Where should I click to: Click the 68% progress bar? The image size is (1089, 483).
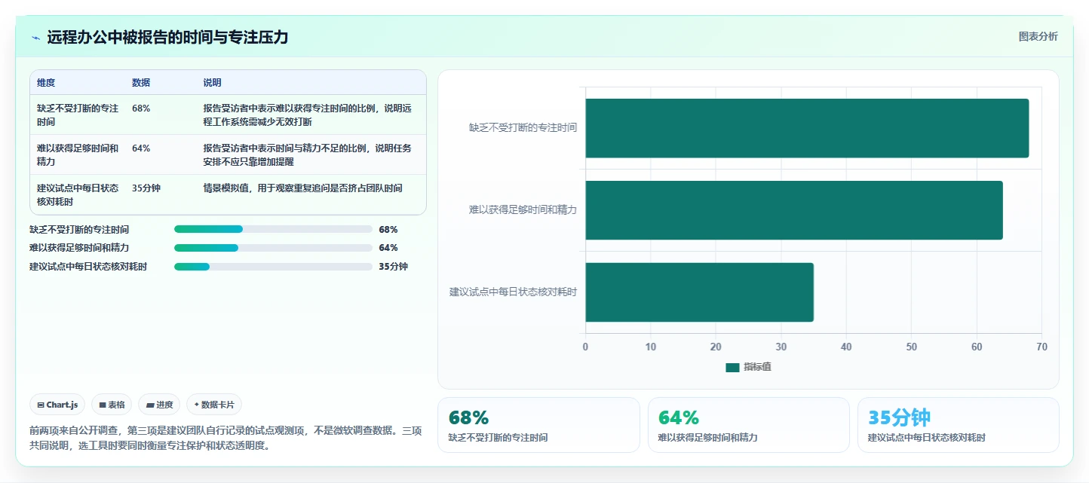(x=273, y=229)
